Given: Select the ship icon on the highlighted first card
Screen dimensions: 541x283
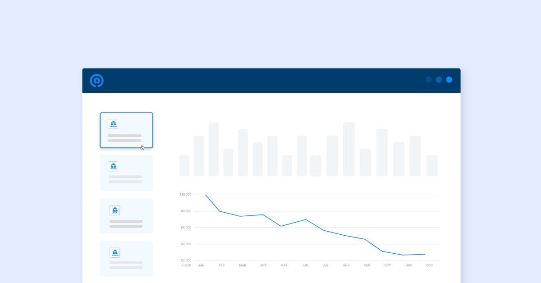Looking at the screenshot, I should point(113,123).
